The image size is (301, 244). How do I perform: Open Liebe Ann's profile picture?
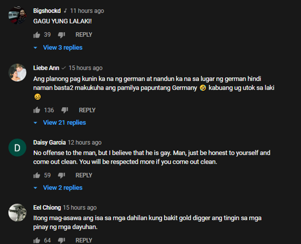point(17,73)
